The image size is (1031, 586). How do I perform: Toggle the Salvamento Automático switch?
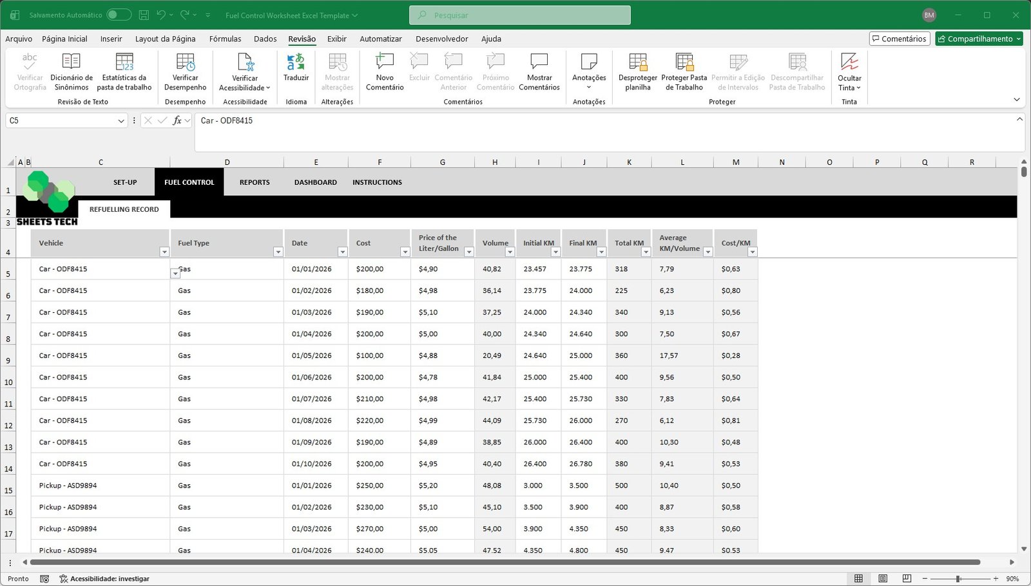tap(119, 15)
